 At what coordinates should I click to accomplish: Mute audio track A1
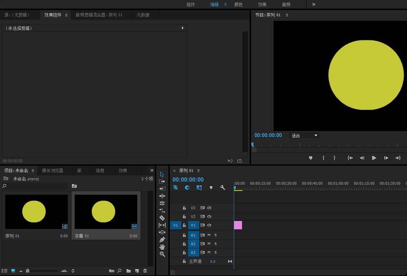pos(209,235)
